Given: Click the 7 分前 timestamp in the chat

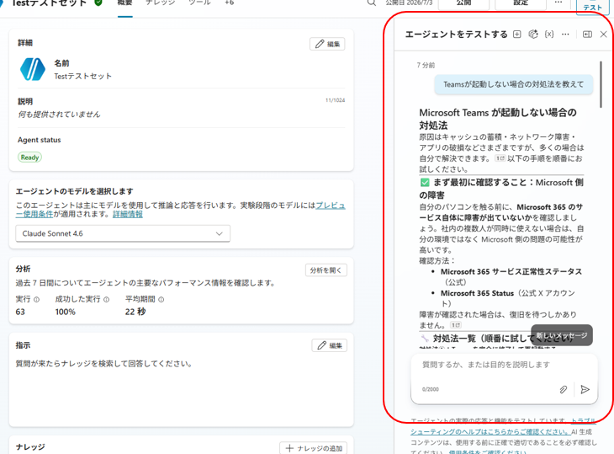Looking at the screenshot, I should pyautogui.click(x=426, y=65).
